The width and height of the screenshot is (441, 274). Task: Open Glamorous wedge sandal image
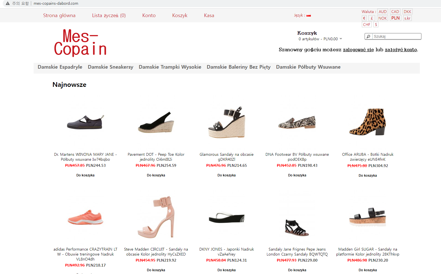227,122
